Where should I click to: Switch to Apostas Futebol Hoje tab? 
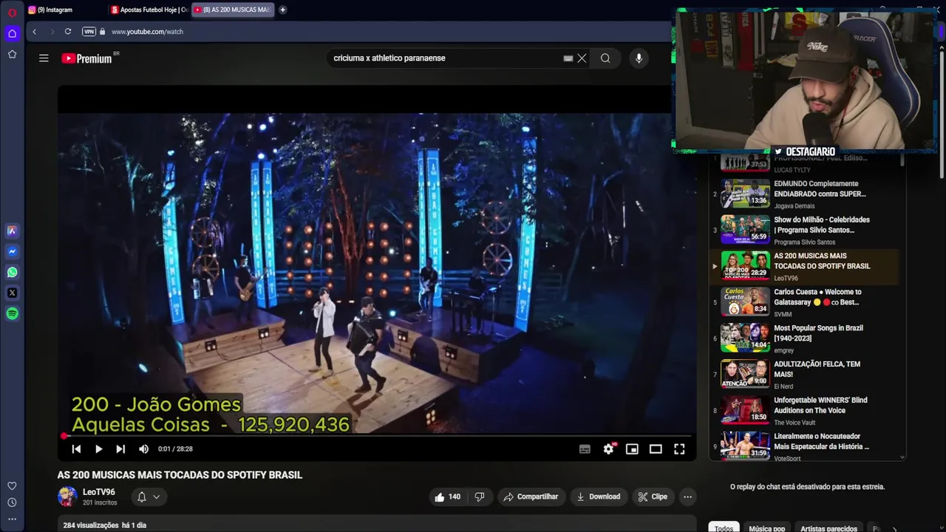[149, 10]
